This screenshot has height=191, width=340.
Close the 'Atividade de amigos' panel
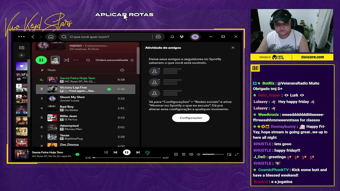pyautogui.click(x=233, y=48)
